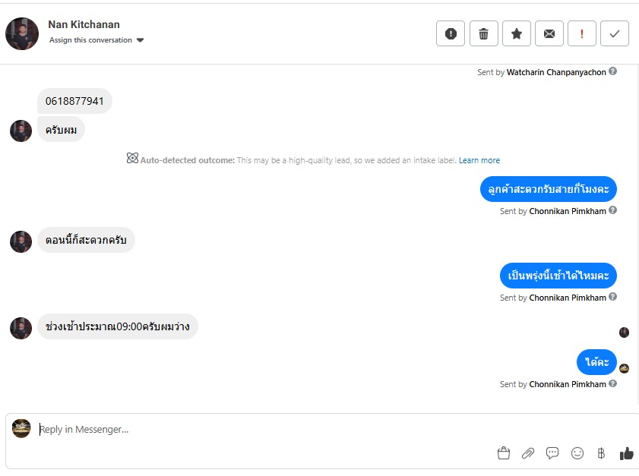Viewport: 639px width, 476px height.
Task: Mark conversation as unread with envelope icon
Action: point(549,33)
